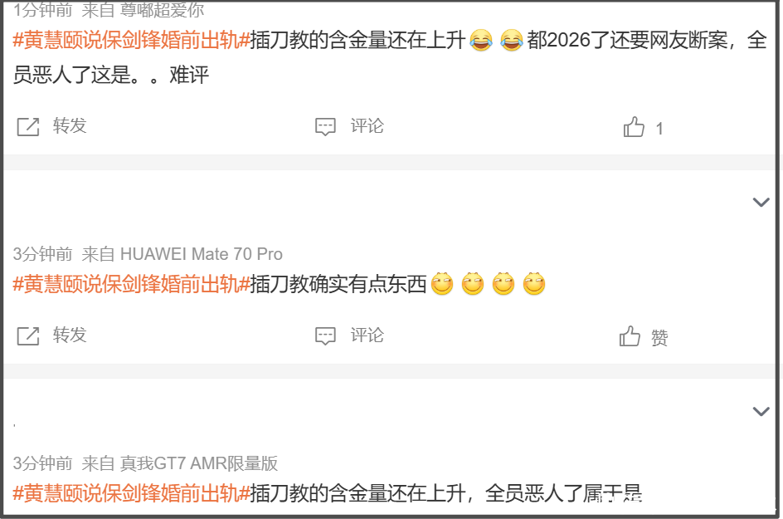Viewport: 783px width, 519px height.
Task: Like the first post with the thumbs-up icon
Action: click(x=634, y=126)
